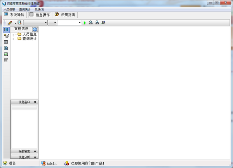
Task: Expand the 人员信息 tree node
Action: point(13,35)
